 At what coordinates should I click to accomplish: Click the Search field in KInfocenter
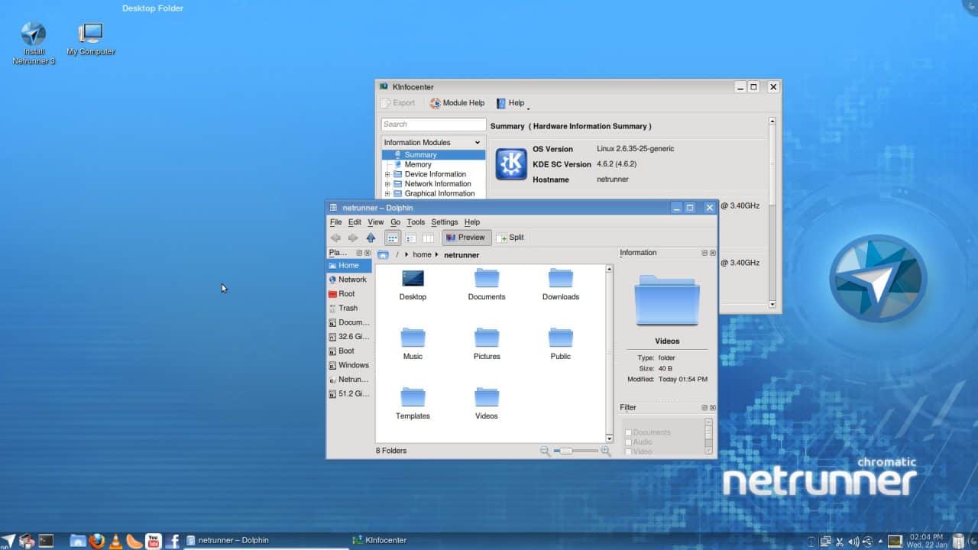click(432, 124)
